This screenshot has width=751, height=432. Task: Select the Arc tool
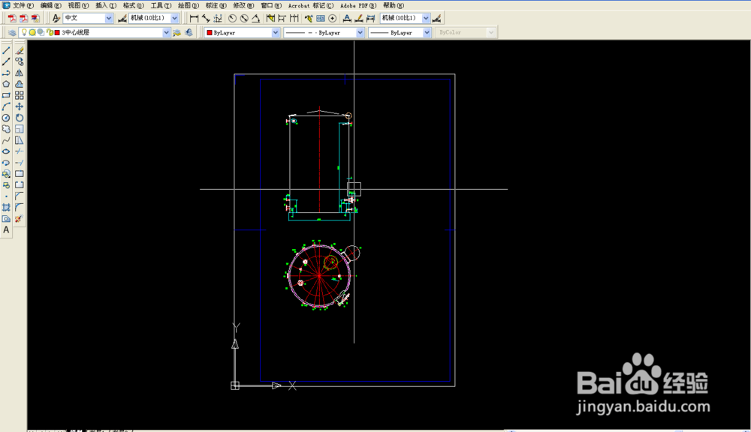click(x=6, y=106)
